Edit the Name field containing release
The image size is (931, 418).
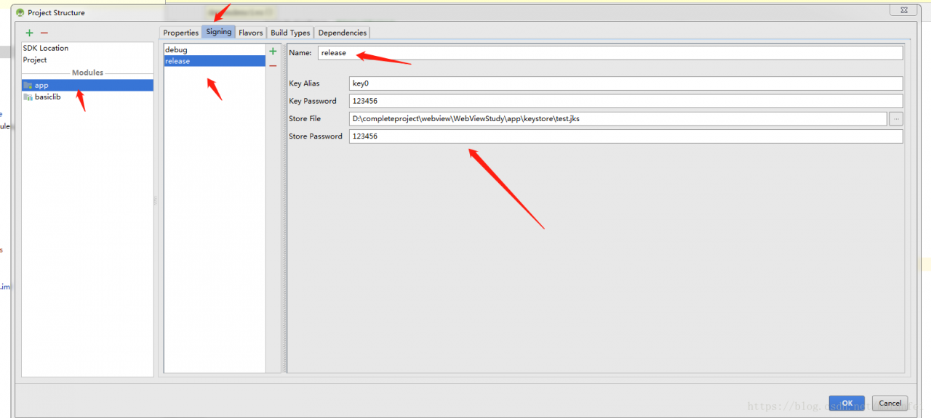click(610, 53)
